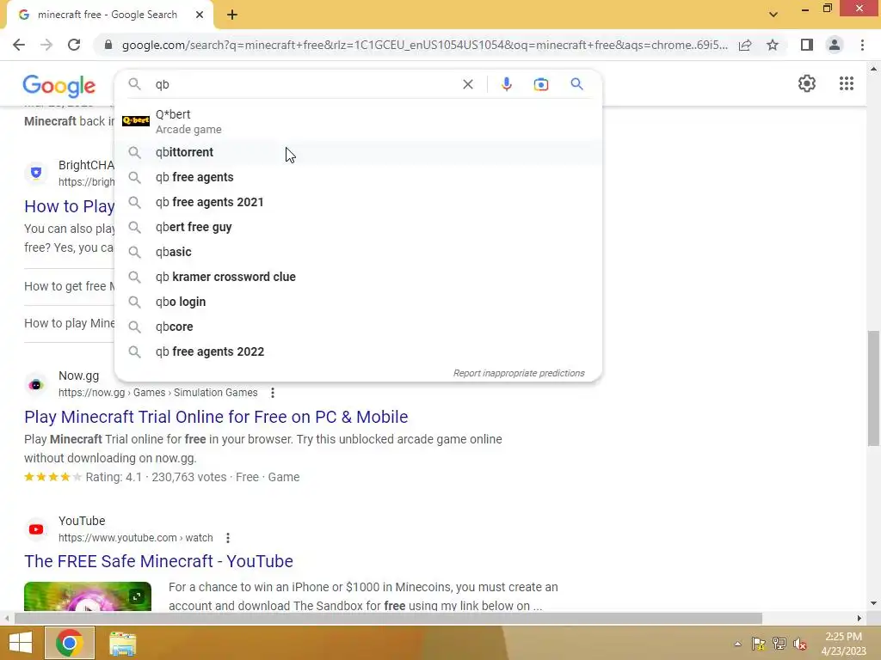Show hidden system tray icons
The image size is (881, 660).
coord(737,644)
